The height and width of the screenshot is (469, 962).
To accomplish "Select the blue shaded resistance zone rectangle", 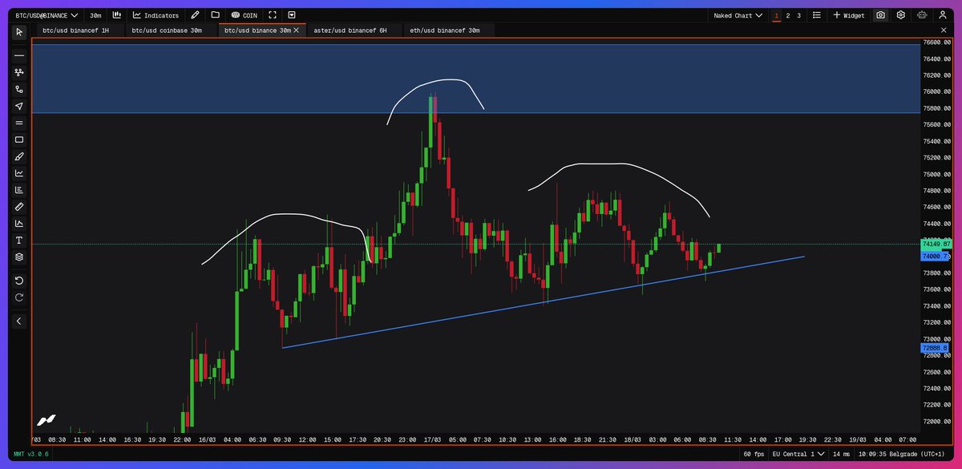I will coord(475,79).
